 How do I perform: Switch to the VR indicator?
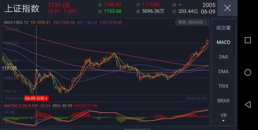(223, 115)
